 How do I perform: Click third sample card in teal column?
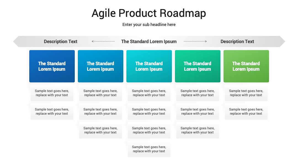pos(198,130)
